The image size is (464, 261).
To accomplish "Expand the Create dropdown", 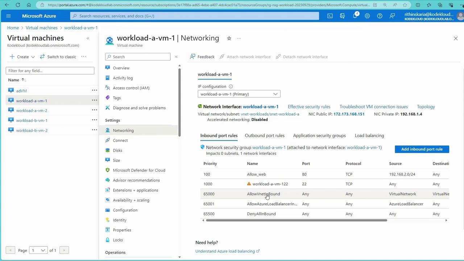I will pos(22,57).
